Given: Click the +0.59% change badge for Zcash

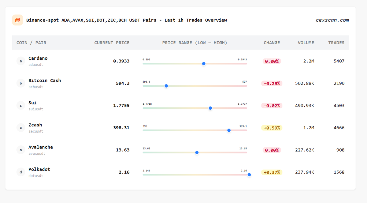Looking at the screenshot, I should [272, 128].
